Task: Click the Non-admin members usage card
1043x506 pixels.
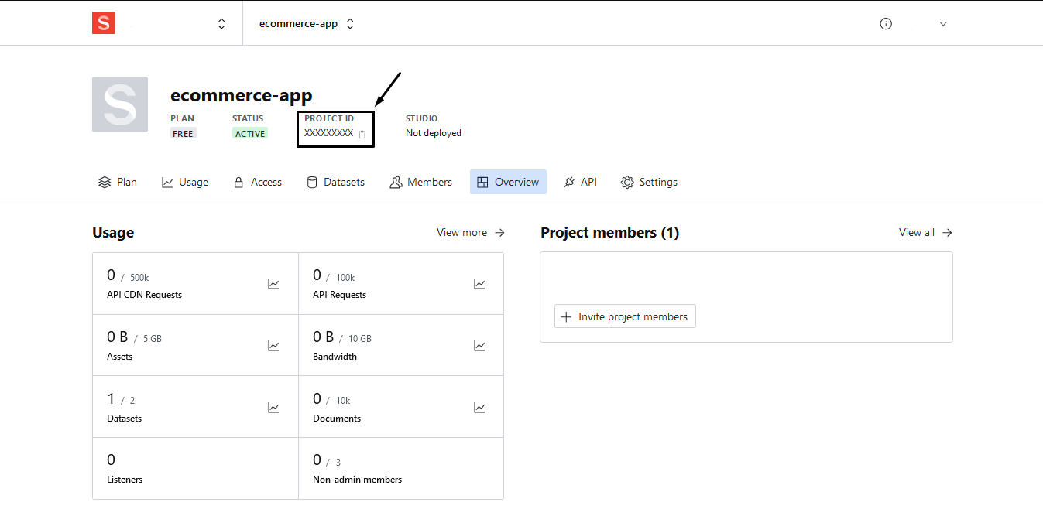Action: pyautogui.click(x=401, y=469)
